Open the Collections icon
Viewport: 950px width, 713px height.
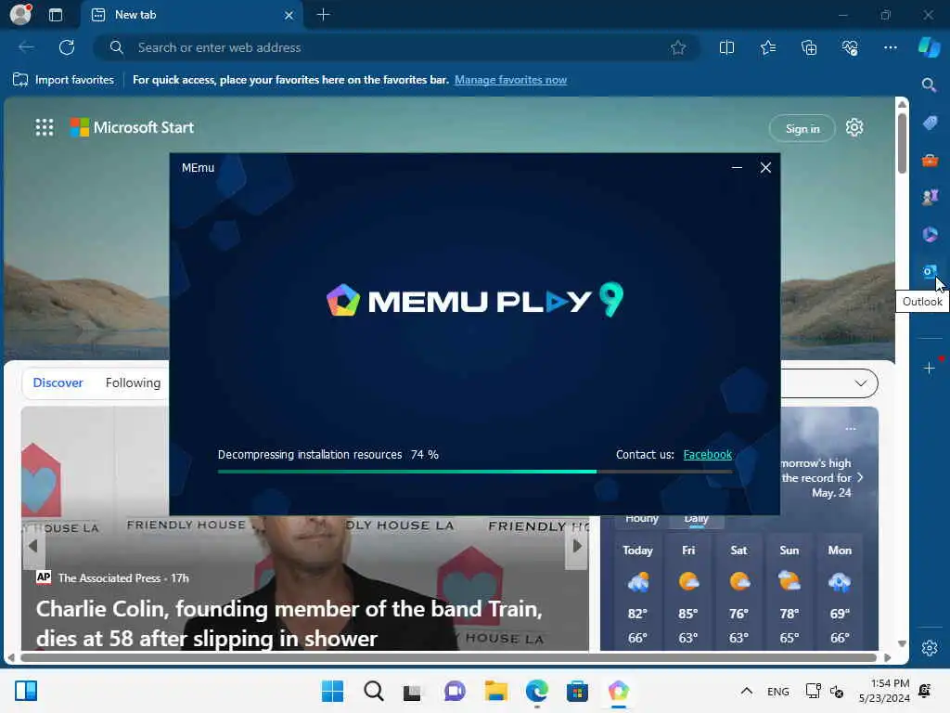(809, 47)
